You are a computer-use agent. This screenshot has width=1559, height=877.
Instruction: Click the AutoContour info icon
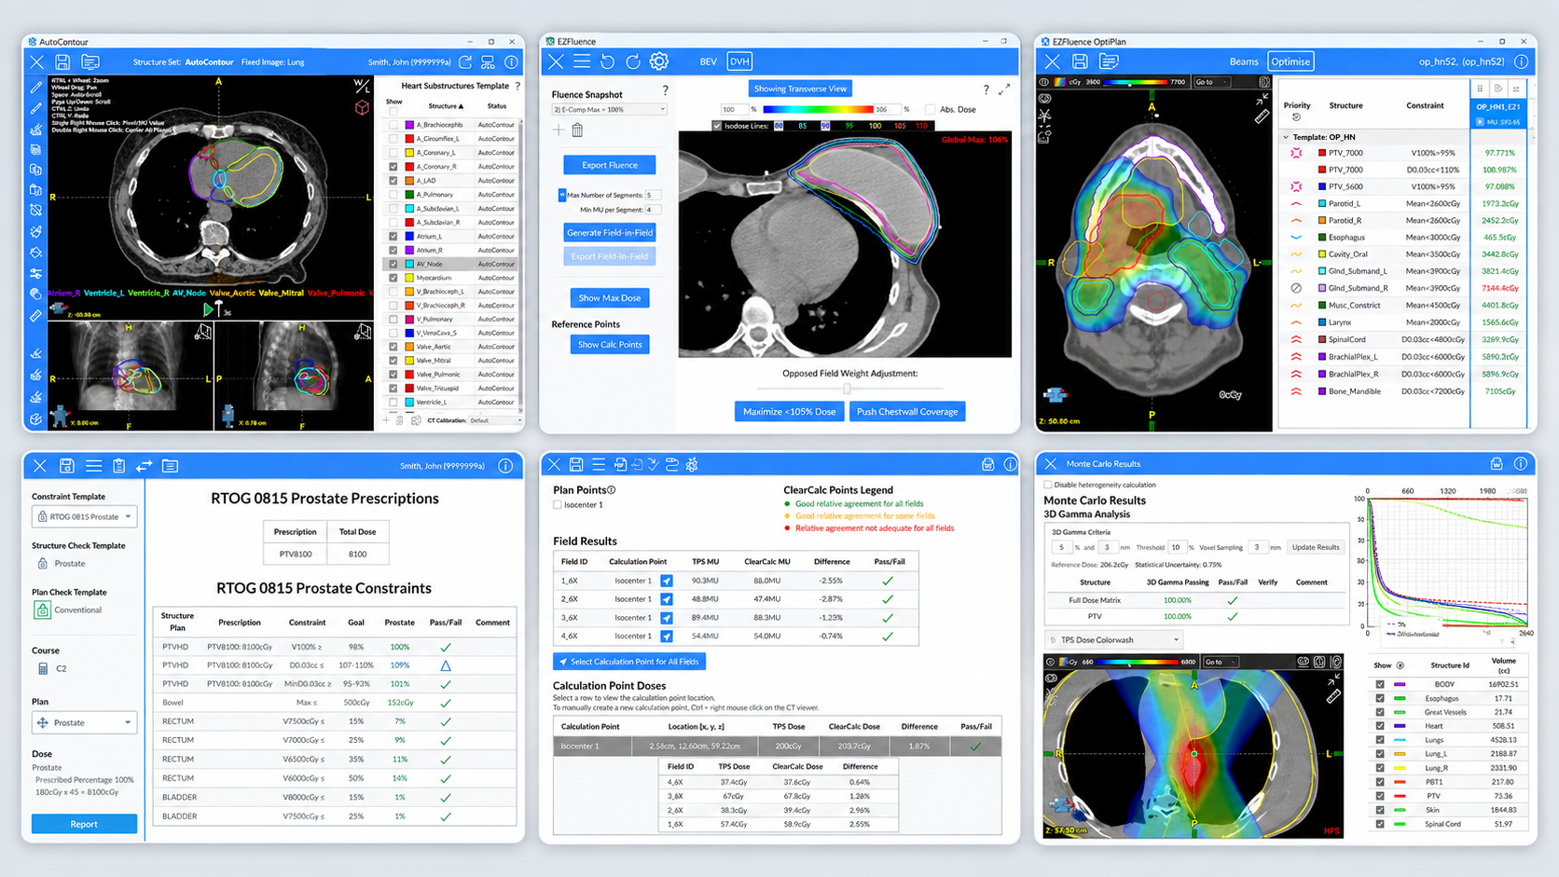click(511, 62)
